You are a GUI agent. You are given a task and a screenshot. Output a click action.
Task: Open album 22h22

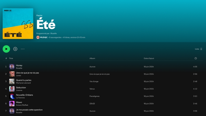click(92, 103)
